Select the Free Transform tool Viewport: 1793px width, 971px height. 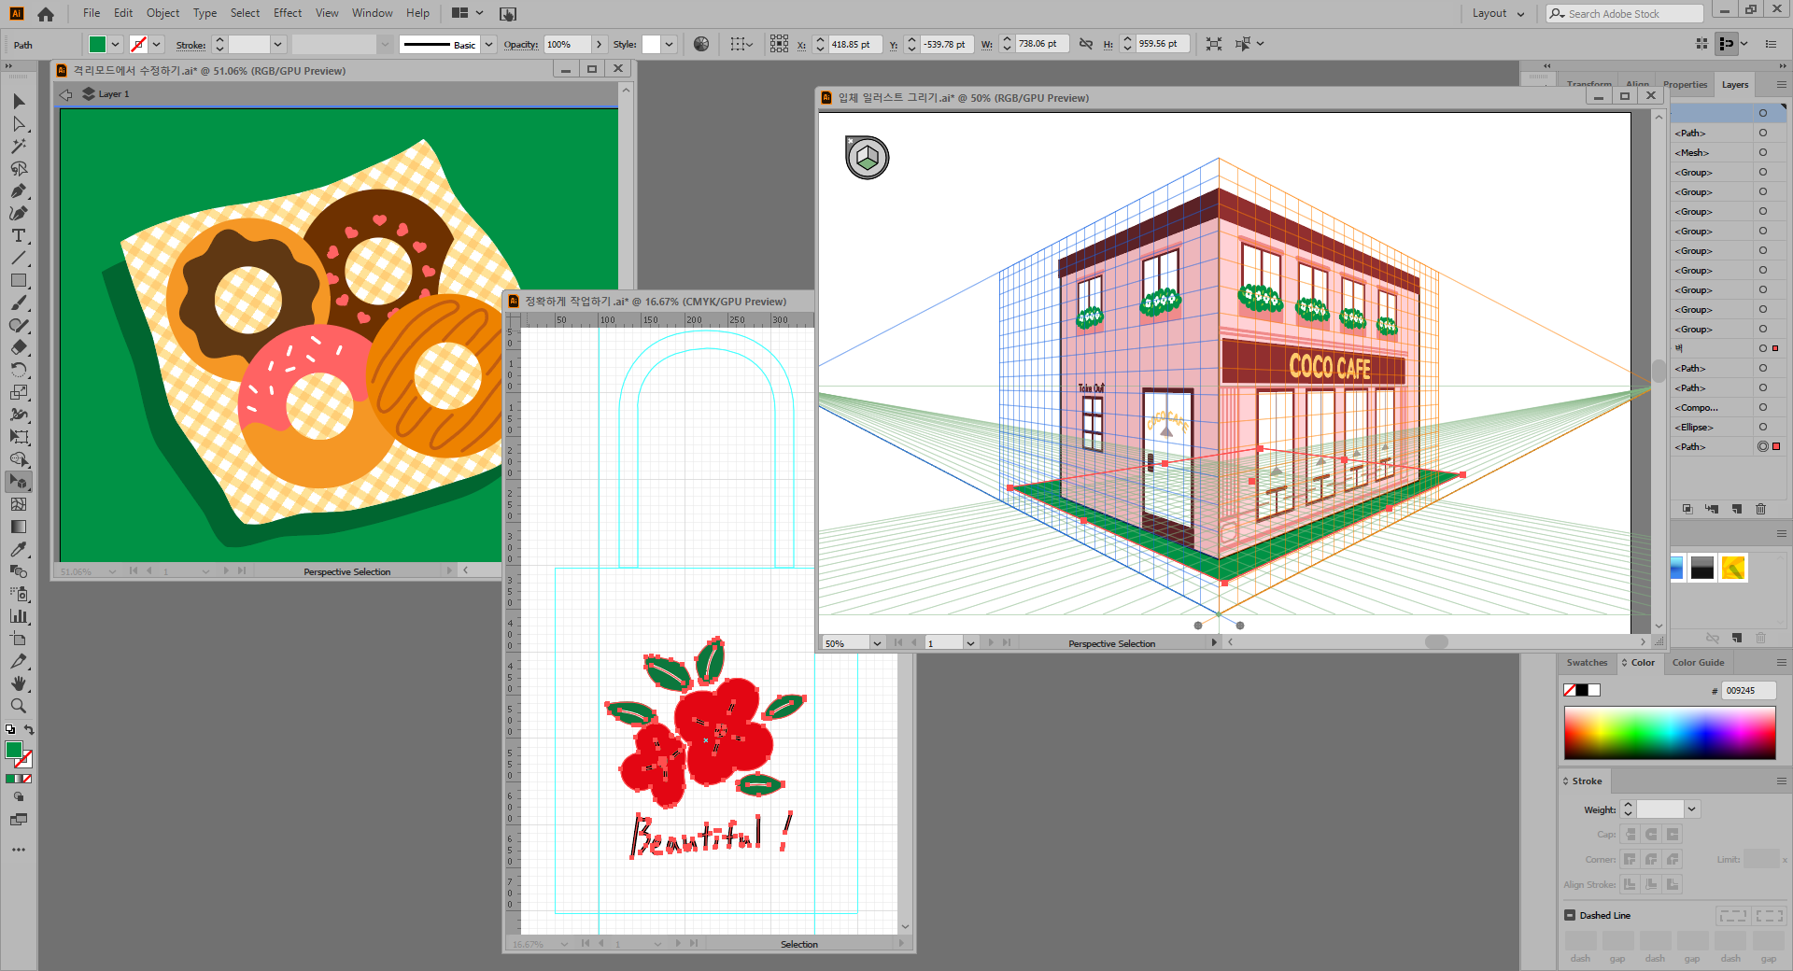coord(19,437)
